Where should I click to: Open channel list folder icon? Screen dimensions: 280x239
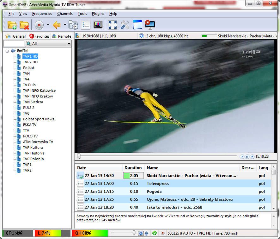pyautogui.click(x=12, y=25)
